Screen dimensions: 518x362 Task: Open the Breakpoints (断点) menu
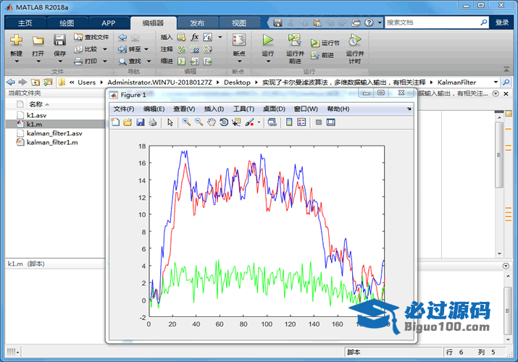tap(239, 49)
